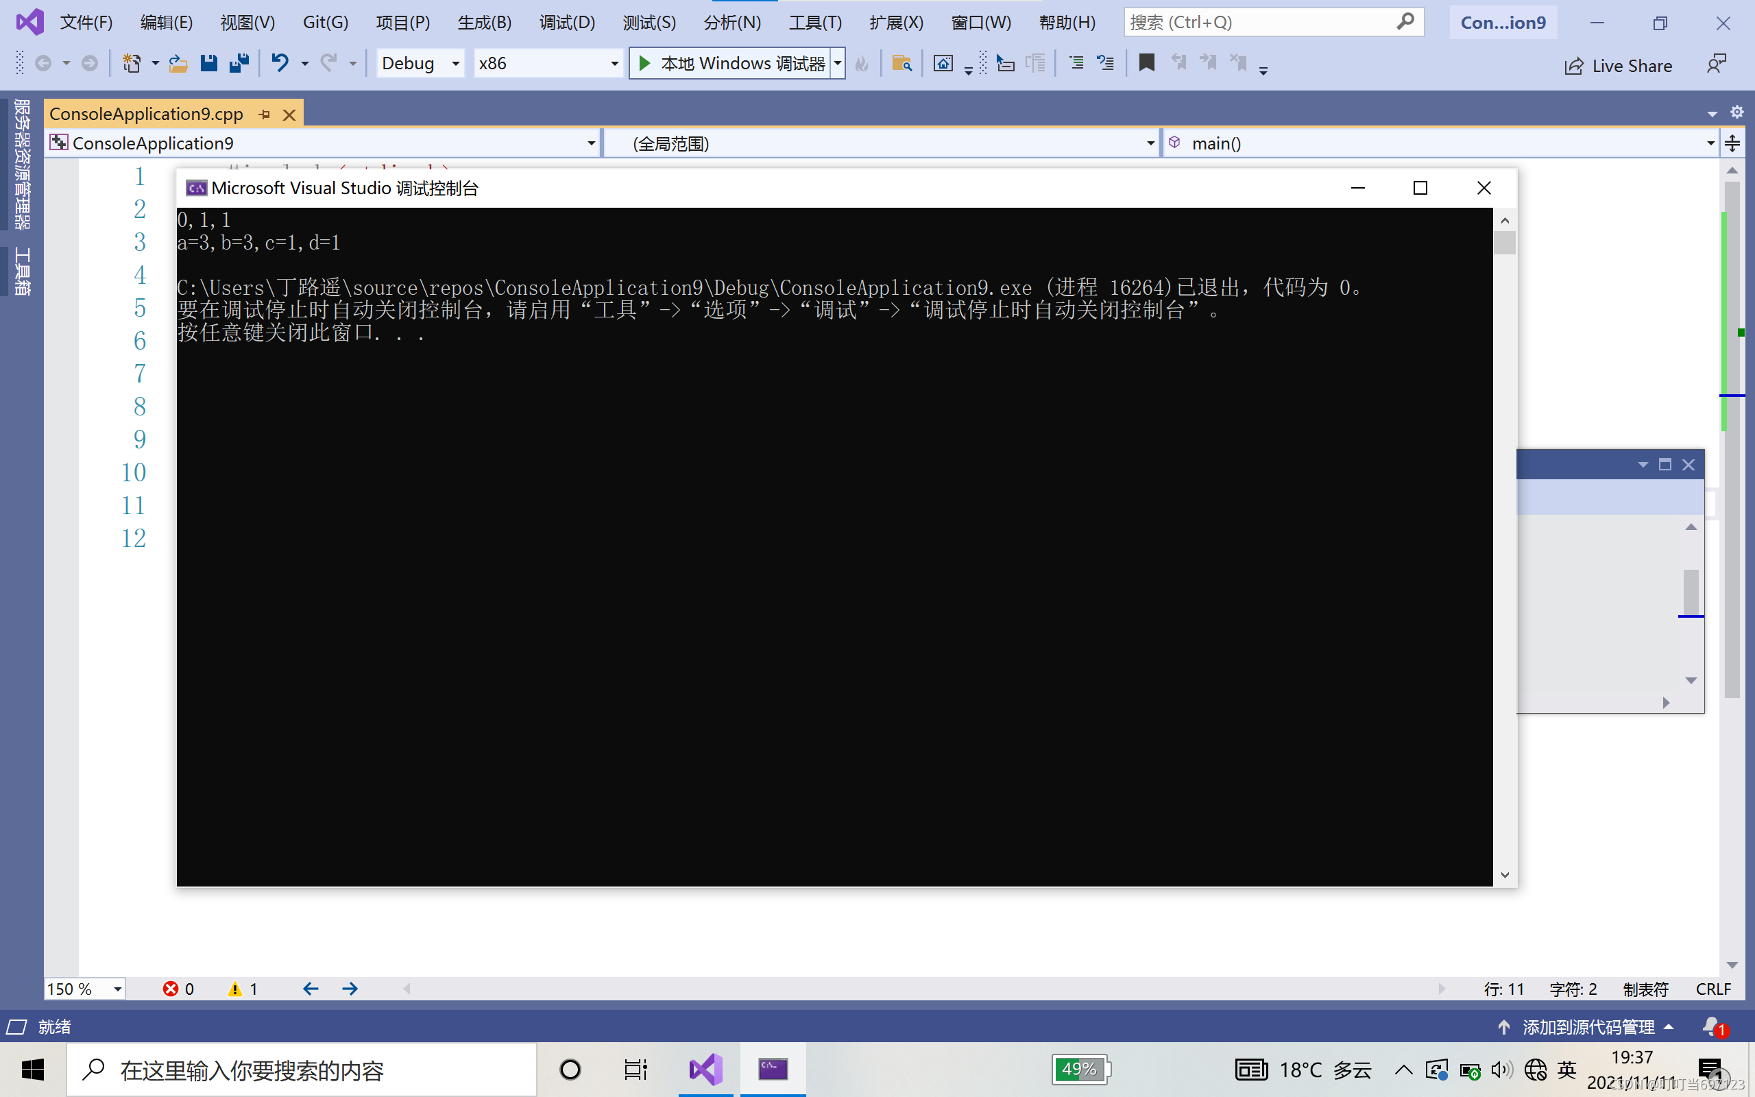1755x1097 pixels.
Task: Click the Windows Start button
Action: click(33, 1070)
